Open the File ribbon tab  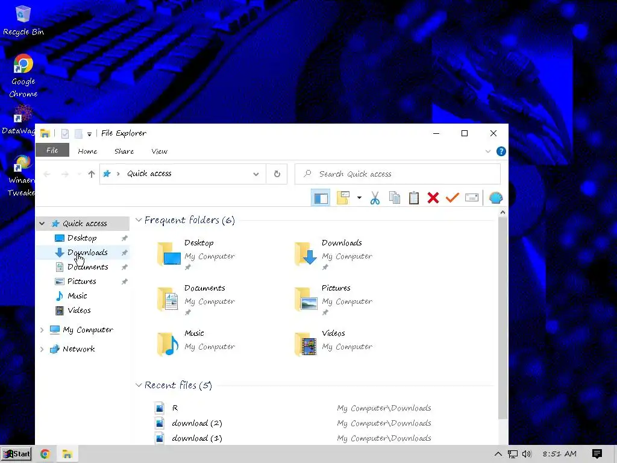tap(52, 150)
